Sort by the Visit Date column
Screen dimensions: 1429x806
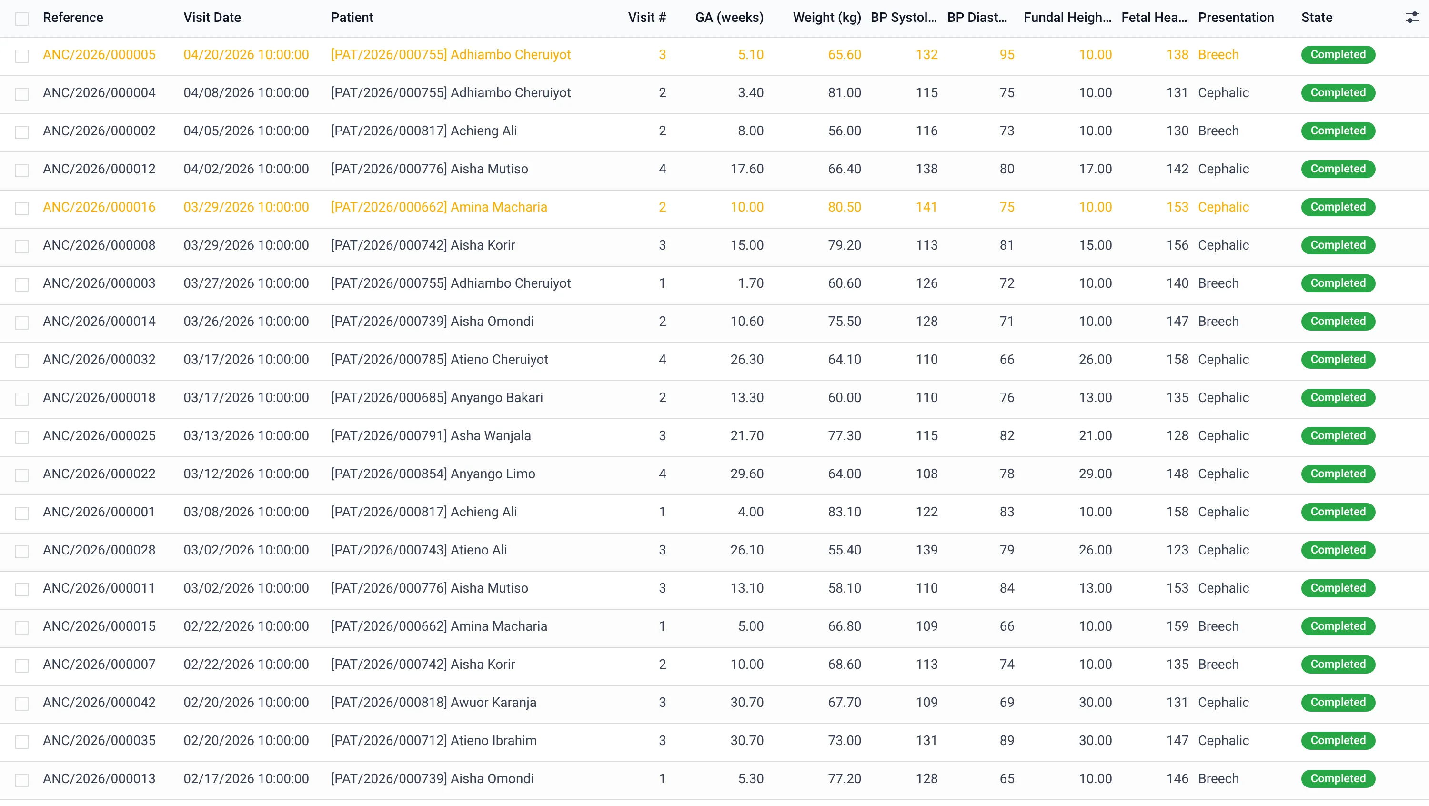click(x=212, y=18)
